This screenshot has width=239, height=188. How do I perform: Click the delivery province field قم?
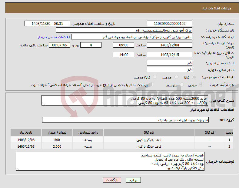click(x=170, y=63)
